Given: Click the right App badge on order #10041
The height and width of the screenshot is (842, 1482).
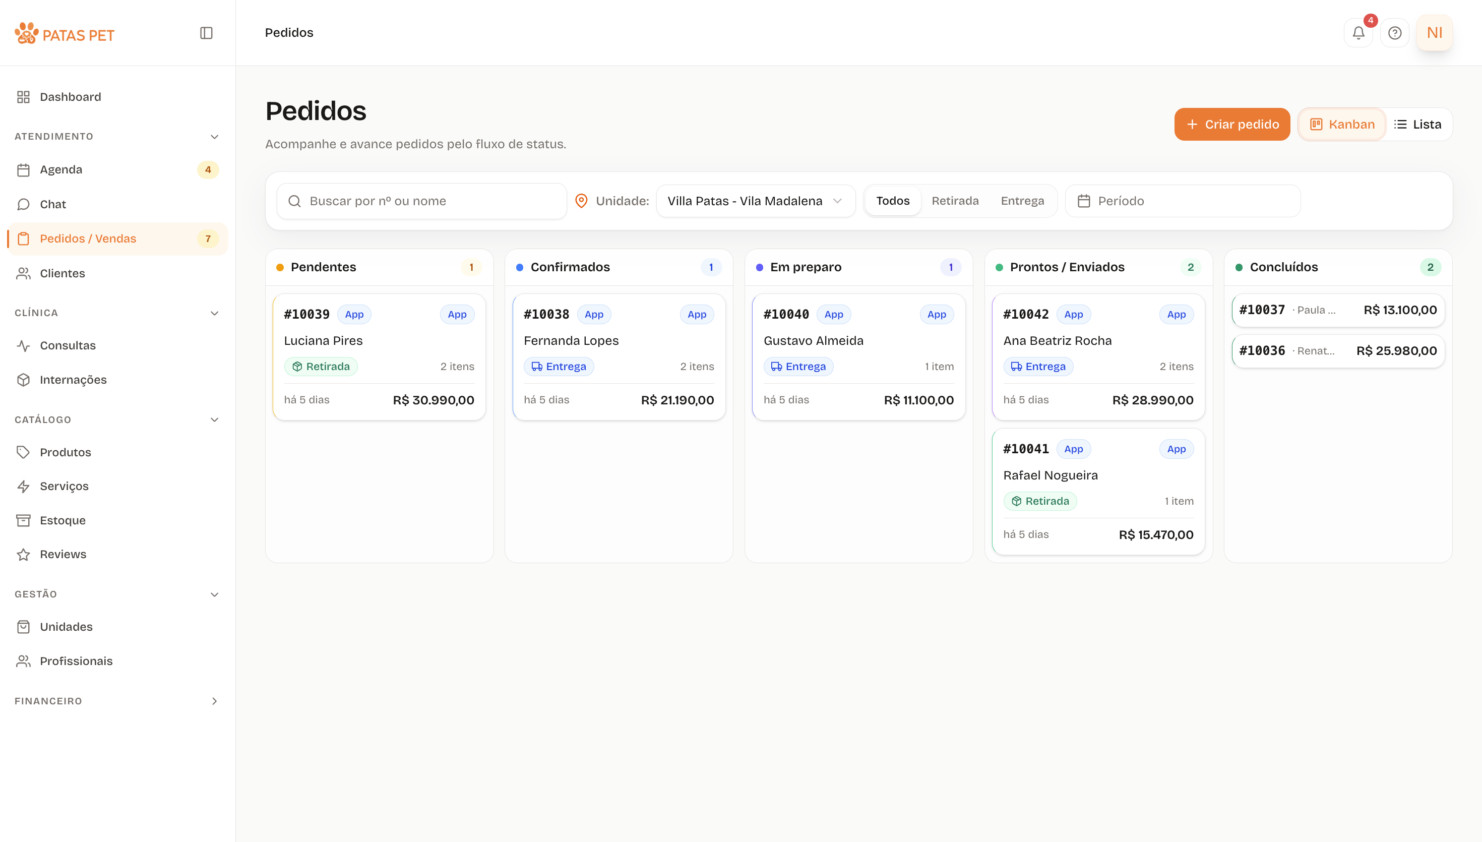Looking at the screenshot, I should click(1176, 449).
